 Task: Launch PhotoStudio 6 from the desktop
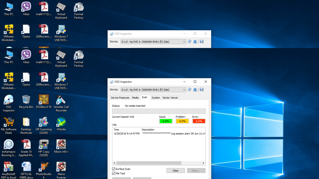pyautogui.click(x=44, y=170)
